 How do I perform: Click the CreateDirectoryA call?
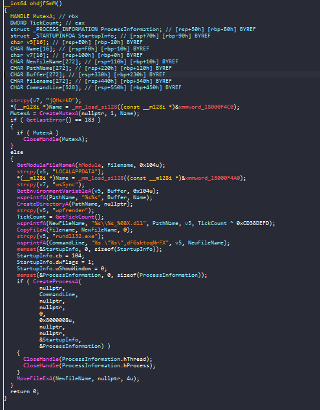click(x=43, y=204)
